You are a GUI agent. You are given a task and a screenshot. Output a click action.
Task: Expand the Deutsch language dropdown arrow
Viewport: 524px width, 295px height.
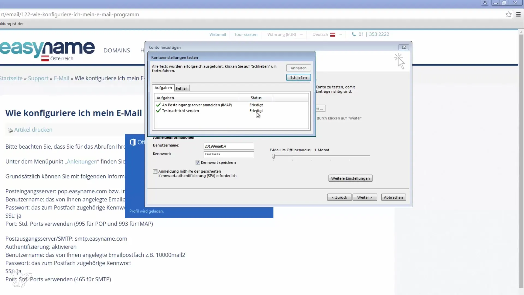(x=341, y=34)
